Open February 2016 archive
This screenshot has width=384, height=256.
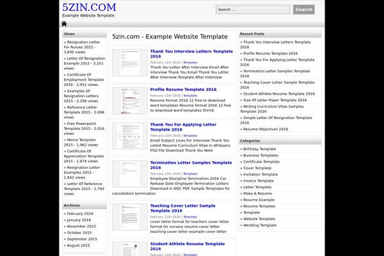click(x=80, y=214)
